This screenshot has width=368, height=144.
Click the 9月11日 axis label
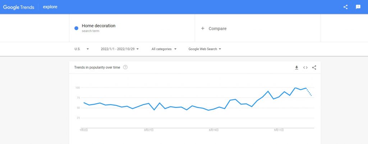(x=279, y=130)
